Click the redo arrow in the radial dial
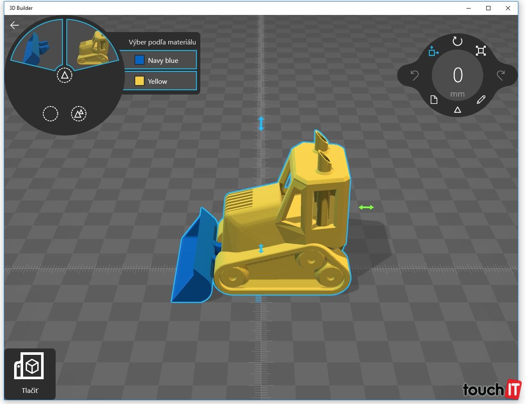The width and height of the screenshot is (526, 404). (x=501, y=76)
